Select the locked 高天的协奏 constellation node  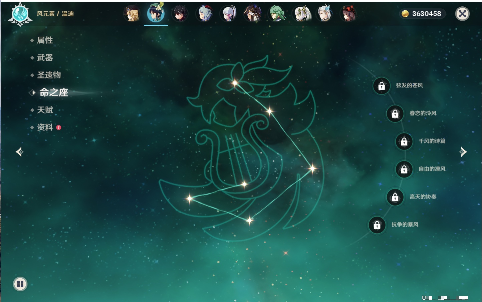click(395, 197)
